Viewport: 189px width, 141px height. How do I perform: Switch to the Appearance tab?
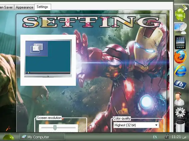tap(25, 7)
